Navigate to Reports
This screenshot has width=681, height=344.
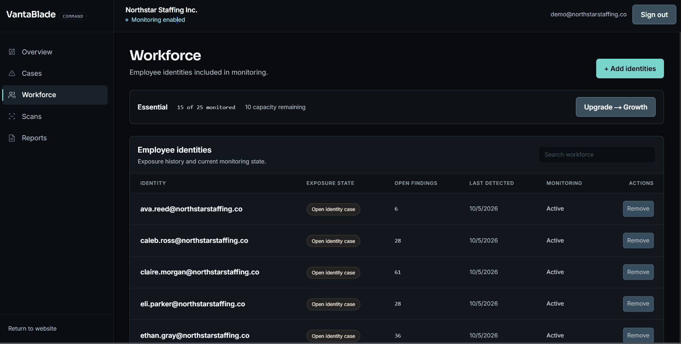pos(55,138)
